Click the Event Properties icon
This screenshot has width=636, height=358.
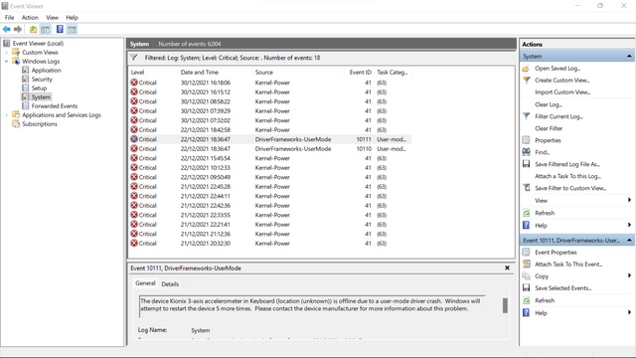pos(526,252)
